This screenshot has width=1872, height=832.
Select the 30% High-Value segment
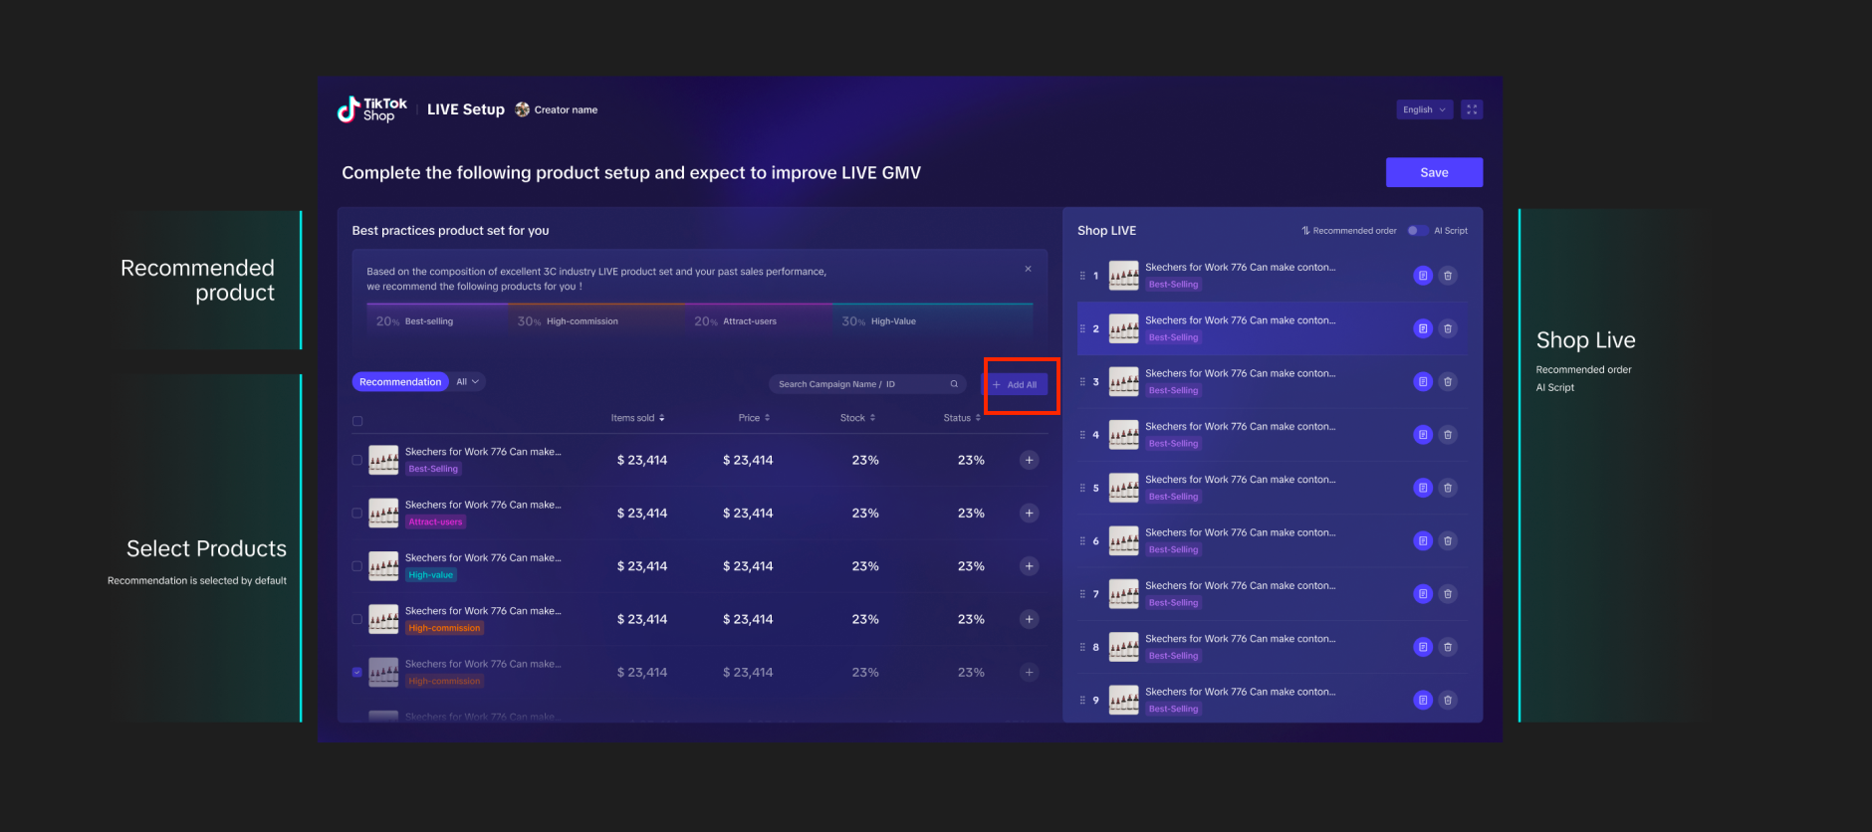click(932, 320)
